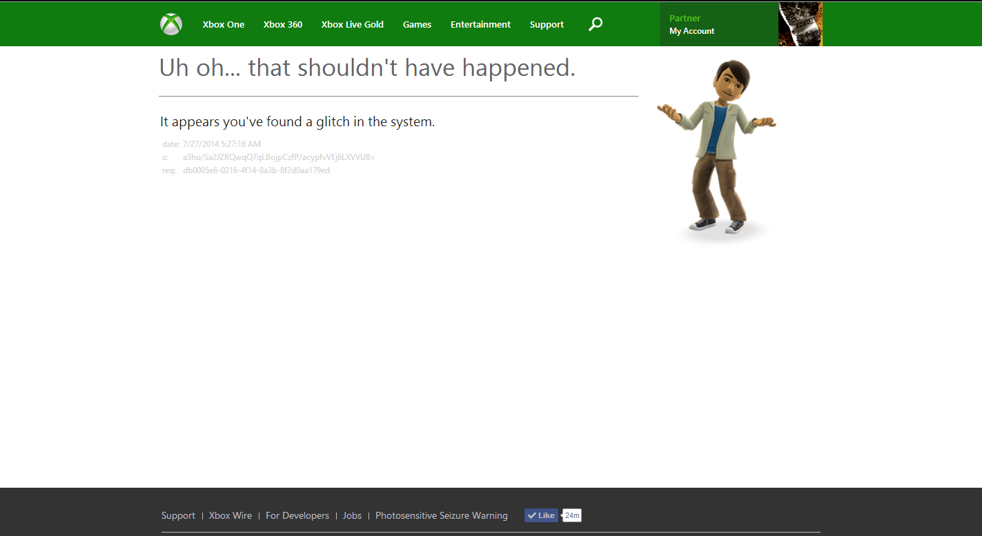Click the "Uh oh... that shouldn't have happened." heading
This screenshot has height=536, width=982.
tap(367, 68)
